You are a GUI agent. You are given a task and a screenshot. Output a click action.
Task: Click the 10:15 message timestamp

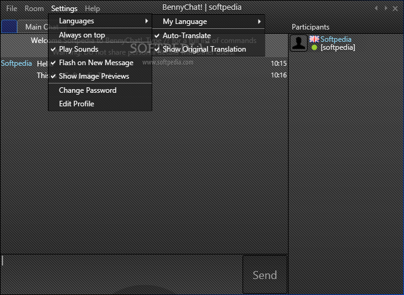[x=279, y=63]
